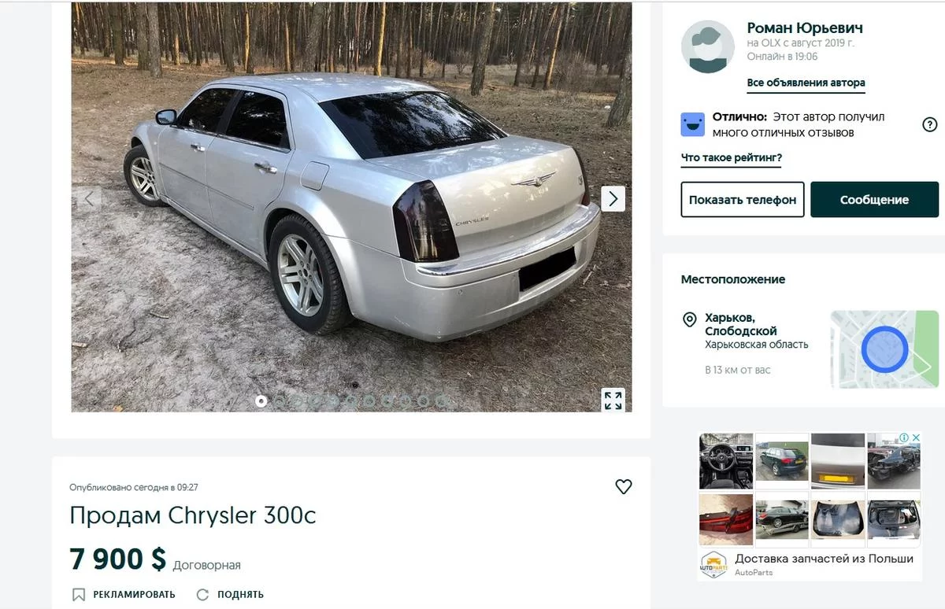Click the main Chrysler 300c photo
This screenshot has height=609, width=945.
point(351,207)
